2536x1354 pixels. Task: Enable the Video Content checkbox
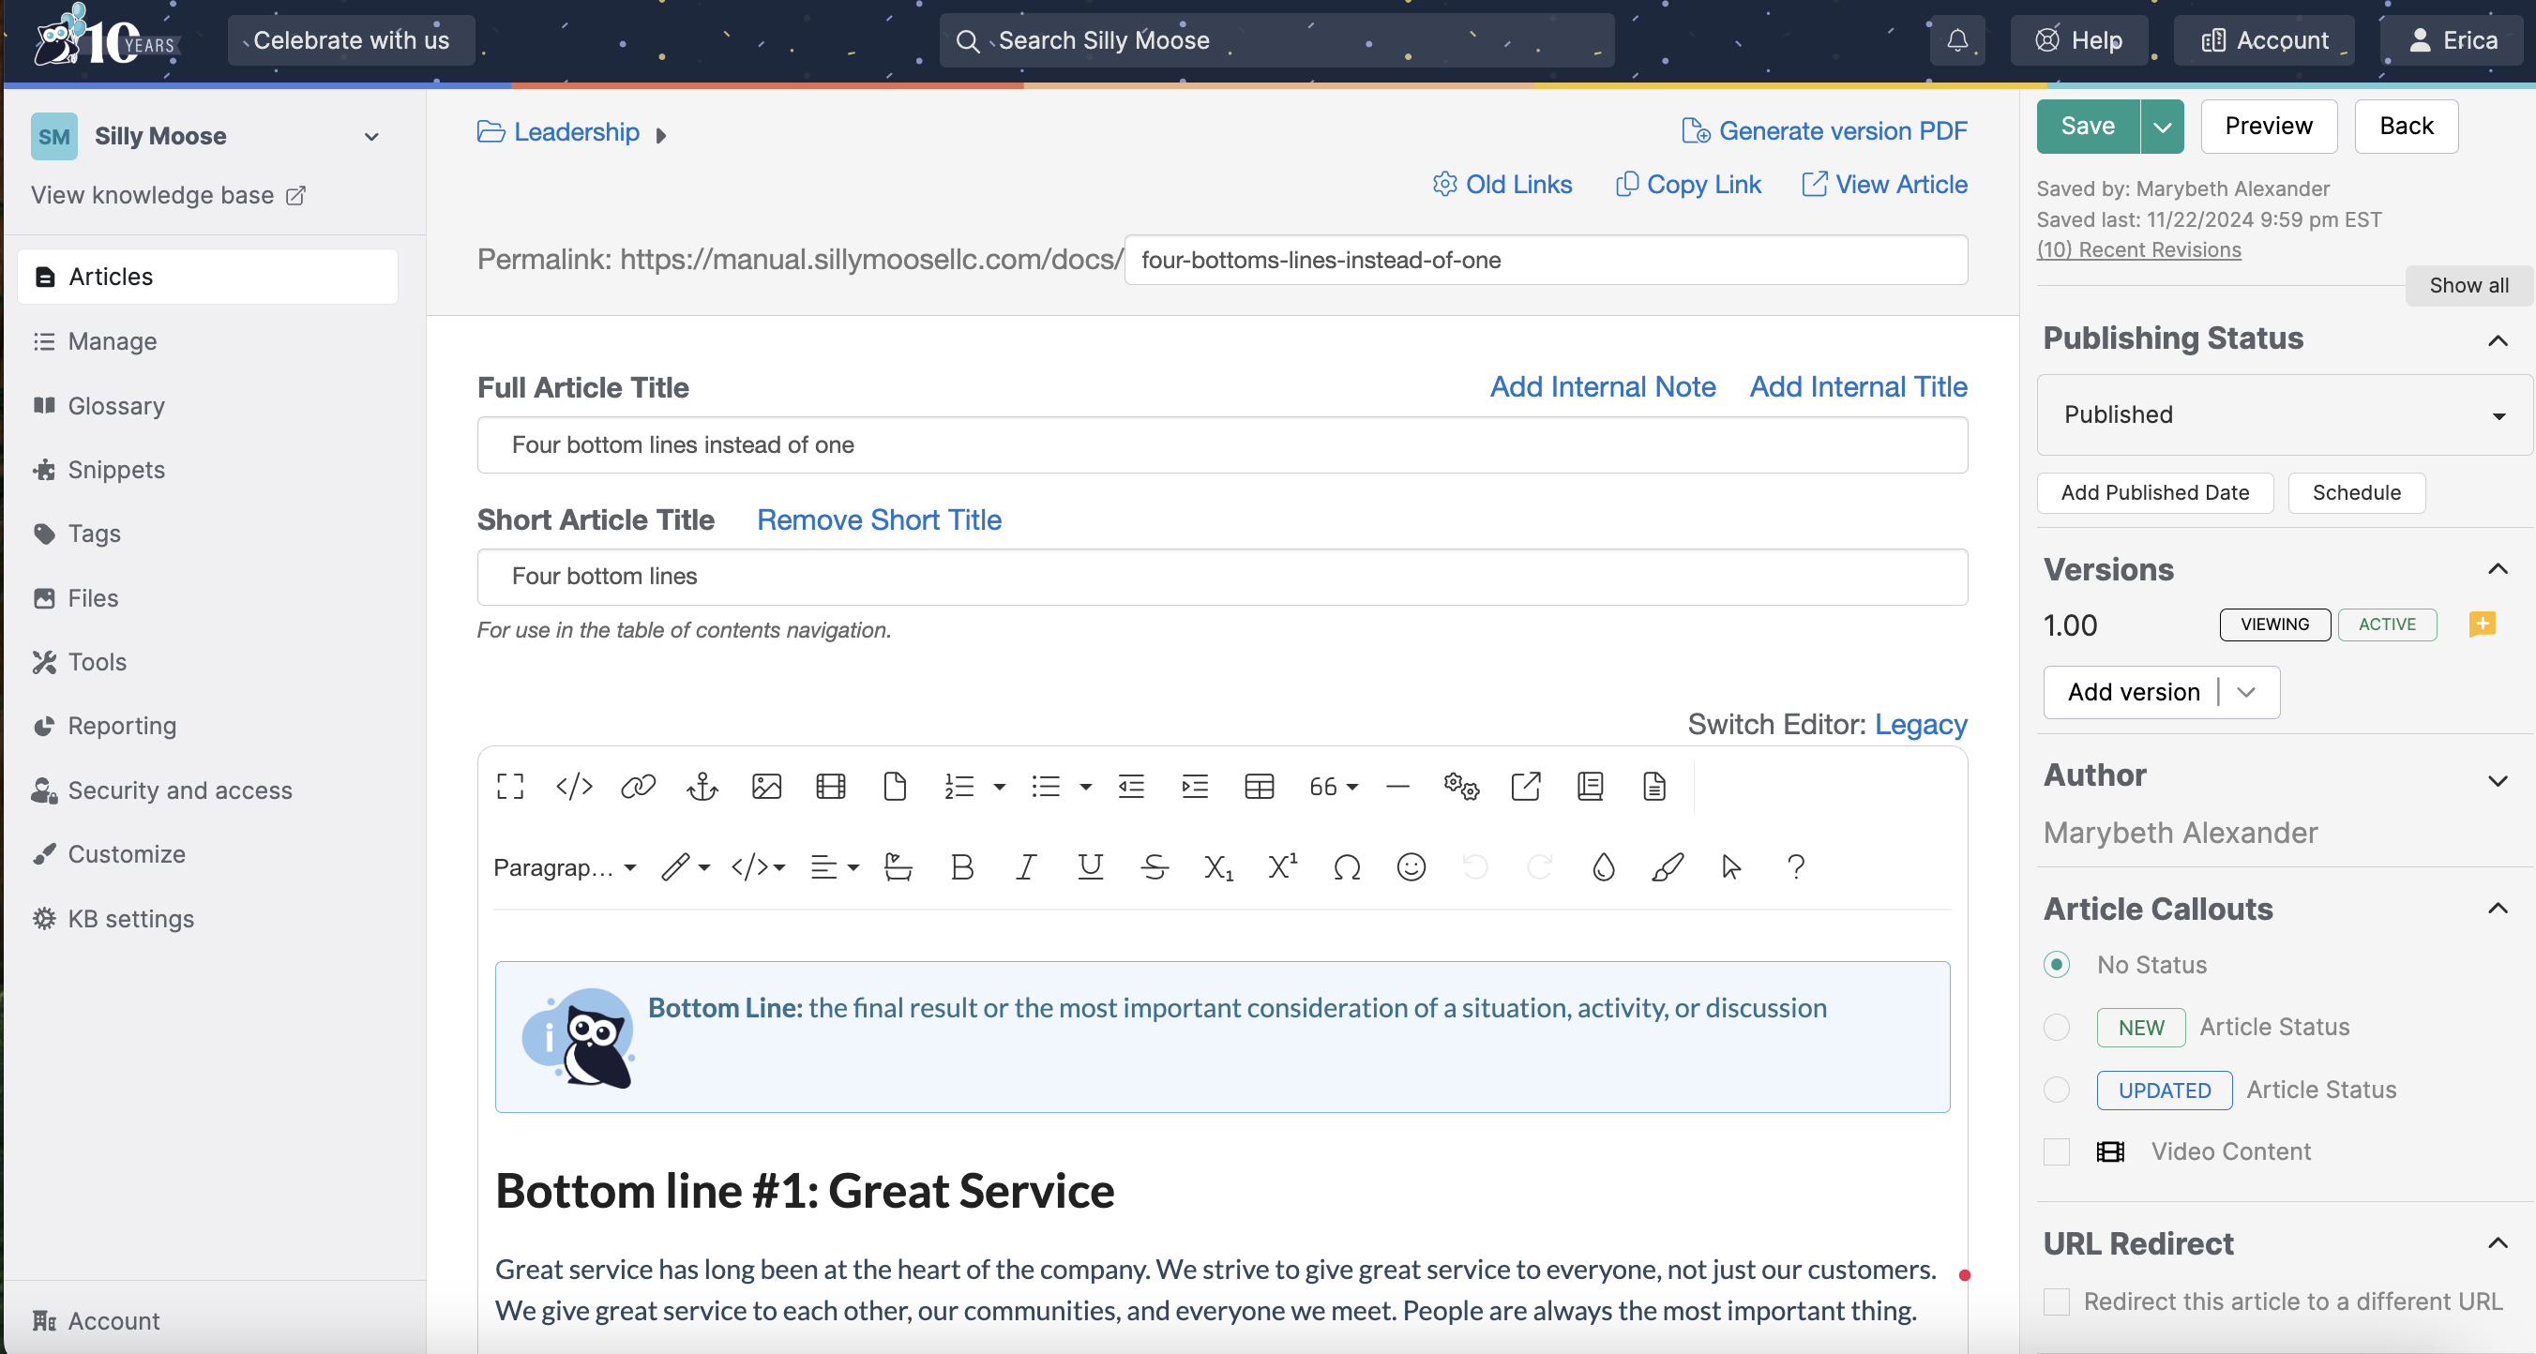(x=2057, y=1151)
